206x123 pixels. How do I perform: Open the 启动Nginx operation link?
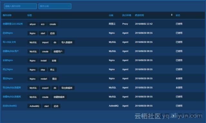pyautogui.click(x=8, y=33)
